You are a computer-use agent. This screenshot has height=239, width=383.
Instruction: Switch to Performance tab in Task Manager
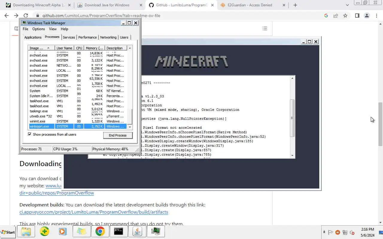click(x=87, y=37)
